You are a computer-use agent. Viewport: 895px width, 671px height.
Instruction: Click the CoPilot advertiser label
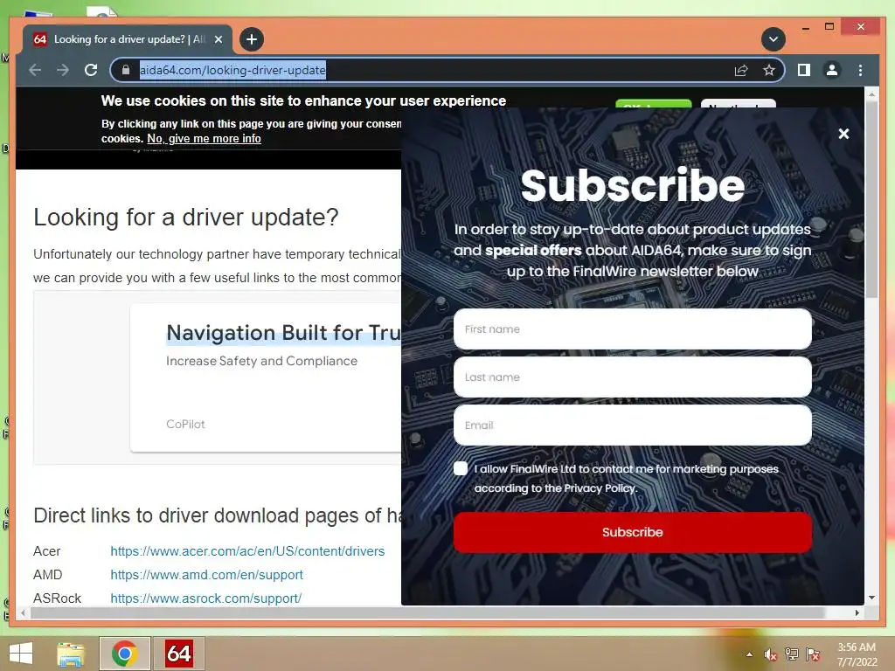tap(185, 424)
